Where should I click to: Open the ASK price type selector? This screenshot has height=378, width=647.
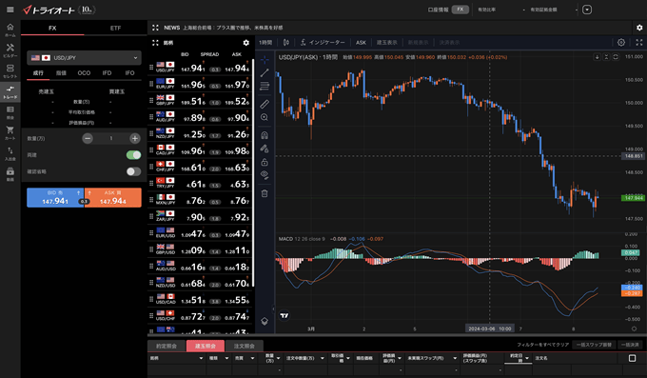(x=361, y=43)
